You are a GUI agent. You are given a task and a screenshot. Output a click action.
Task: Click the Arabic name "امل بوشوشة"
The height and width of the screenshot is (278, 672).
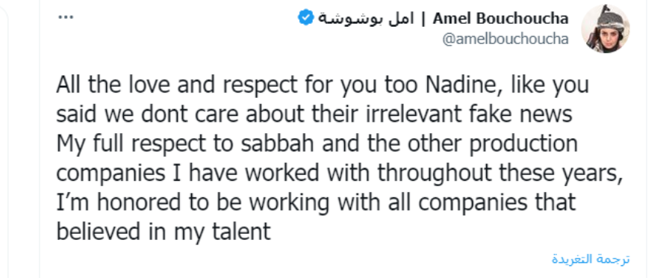coord(366,19)
